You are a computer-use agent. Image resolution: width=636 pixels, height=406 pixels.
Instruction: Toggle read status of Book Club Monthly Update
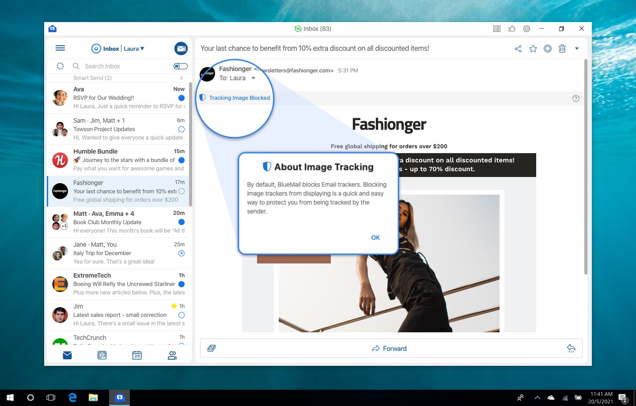tap(182, 222)
